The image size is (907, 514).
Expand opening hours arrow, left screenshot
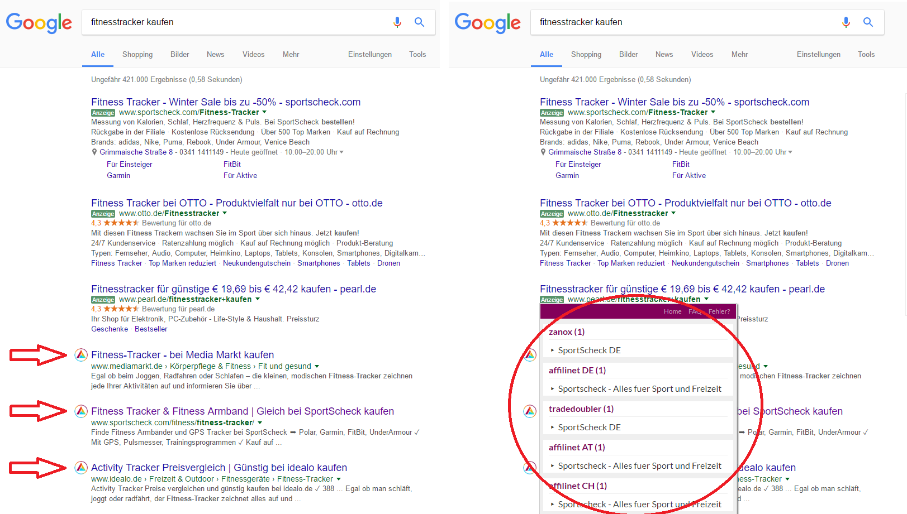click(x=341, y=152)
